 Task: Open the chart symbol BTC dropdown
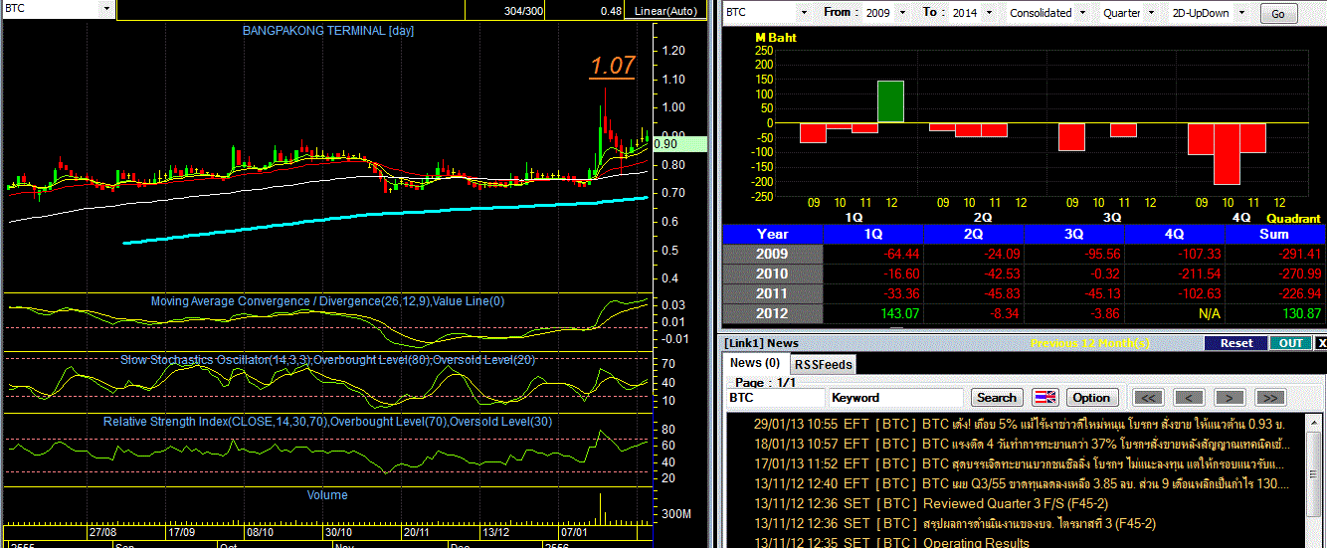pyautogui.click(x=107, y=8)
